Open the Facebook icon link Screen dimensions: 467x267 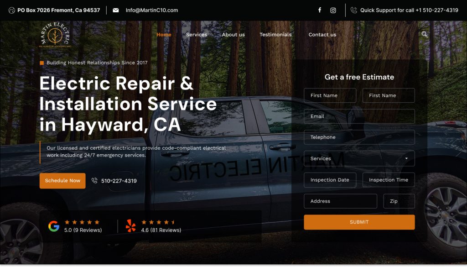pyautogui.click(x=320, y=10)
